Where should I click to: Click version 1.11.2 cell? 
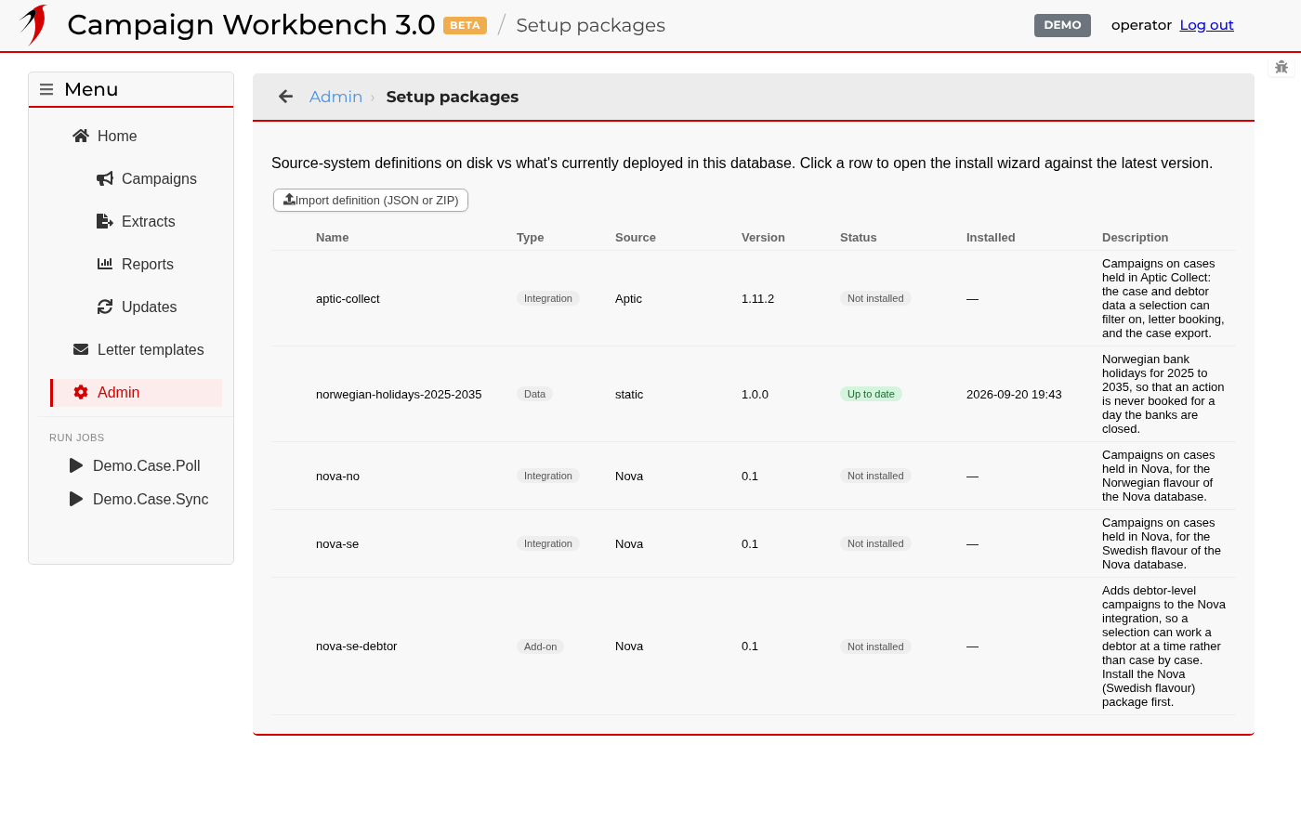click(x=757, y=298)
